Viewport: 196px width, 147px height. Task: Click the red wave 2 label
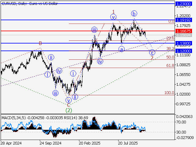pos(152,58)
